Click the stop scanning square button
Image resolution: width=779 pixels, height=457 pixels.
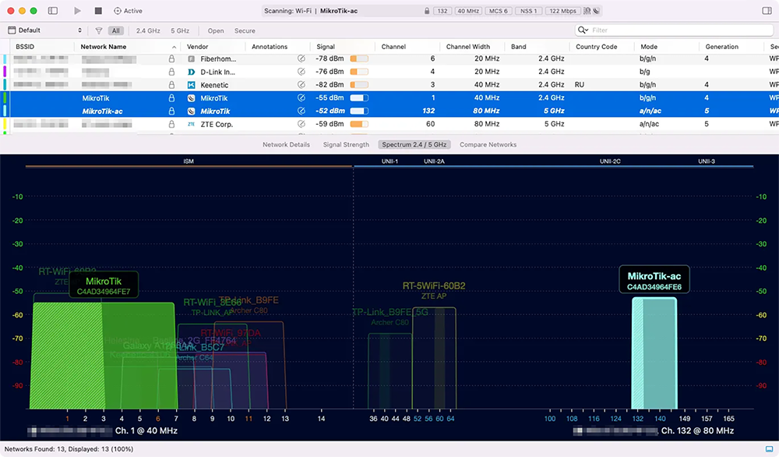tap(98, 11)
